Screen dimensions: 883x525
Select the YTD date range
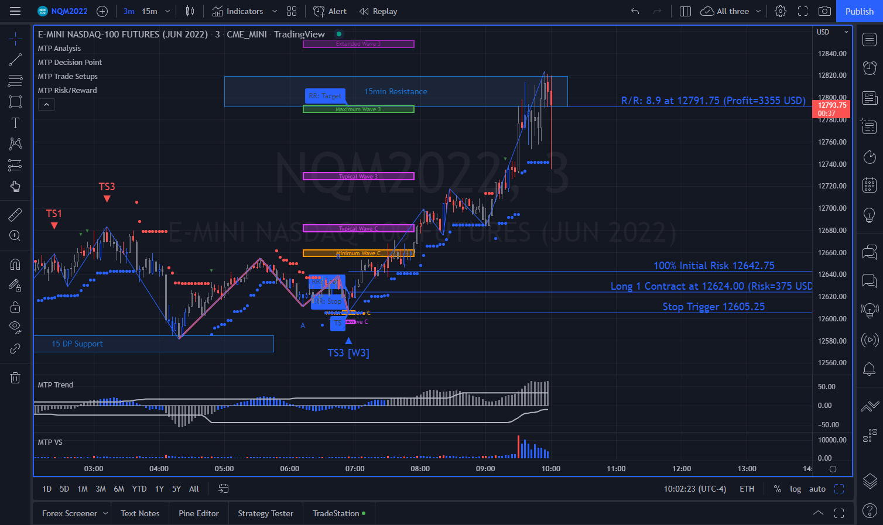(x=139, y=489)
